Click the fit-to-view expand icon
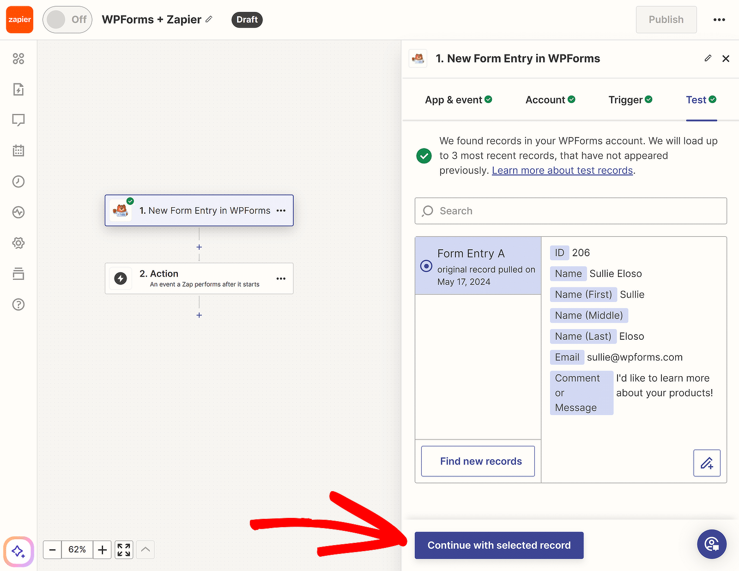Image resolution: width=739 pixels, height=571 pixels. pos(124,550)
